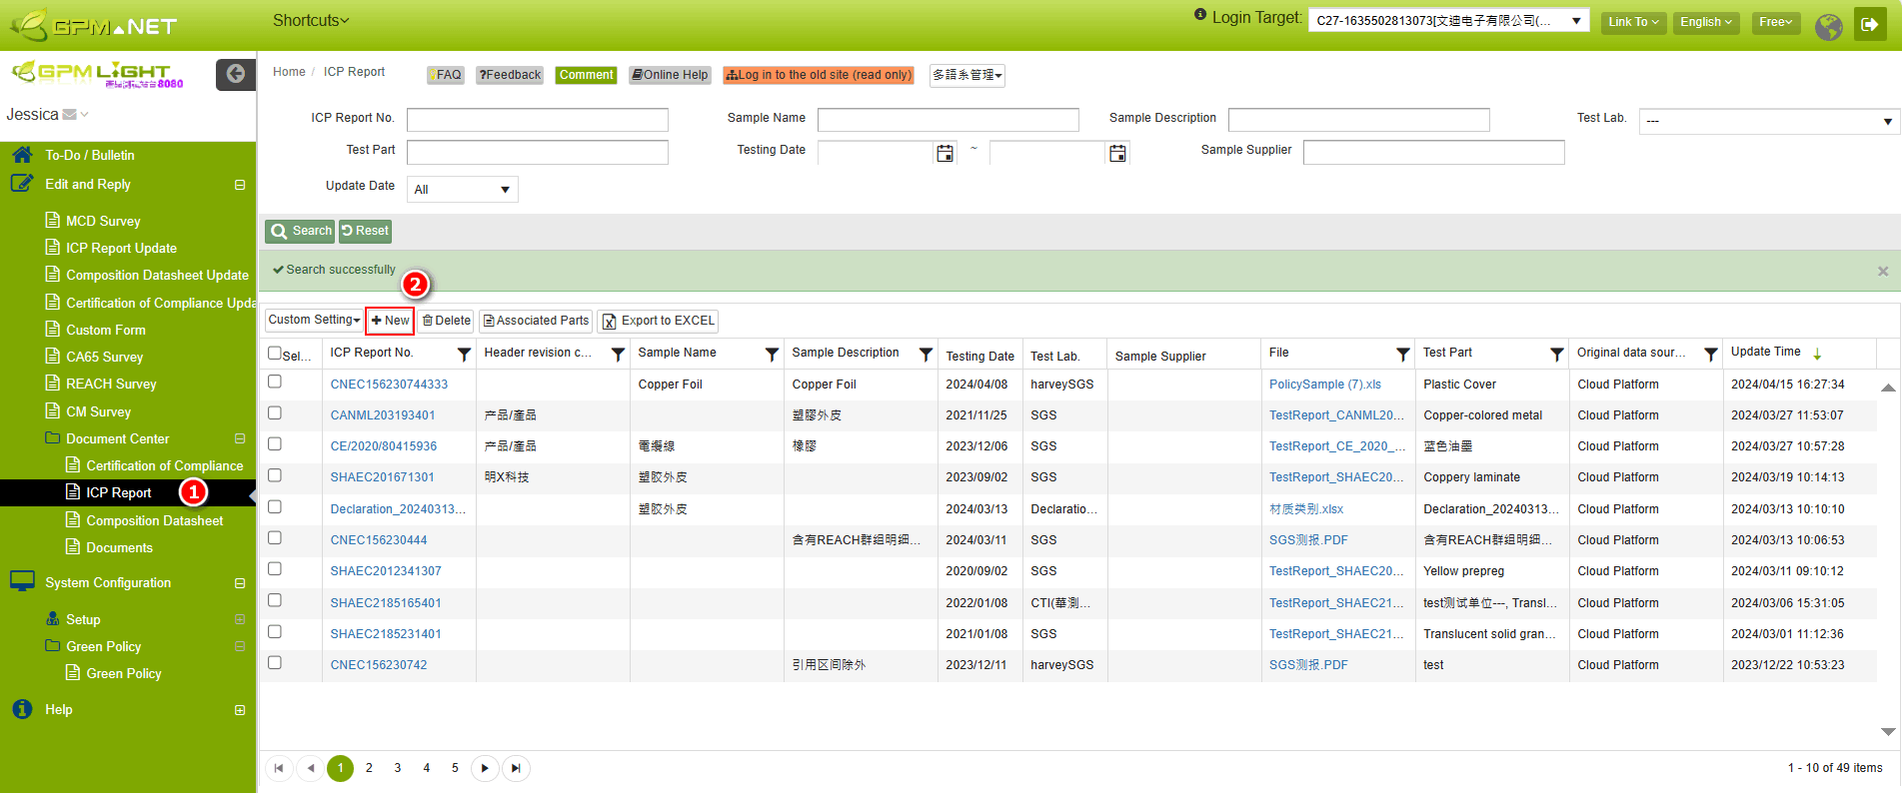Open To-Do / Bulletin menu
This screenshot has height=793, width=1902.
[90, 155]
